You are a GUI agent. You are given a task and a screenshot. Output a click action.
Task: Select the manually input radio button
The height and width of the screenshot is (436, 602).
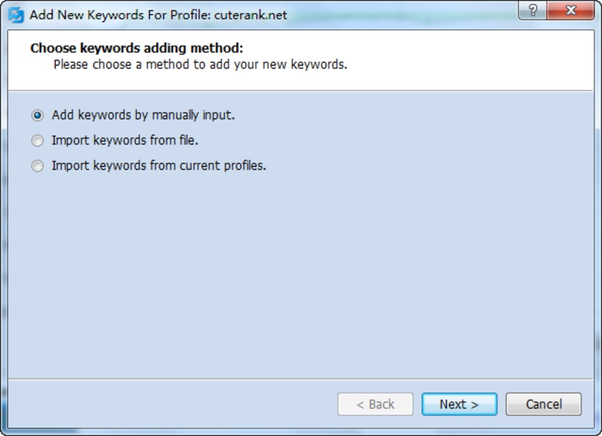point(37,116)
